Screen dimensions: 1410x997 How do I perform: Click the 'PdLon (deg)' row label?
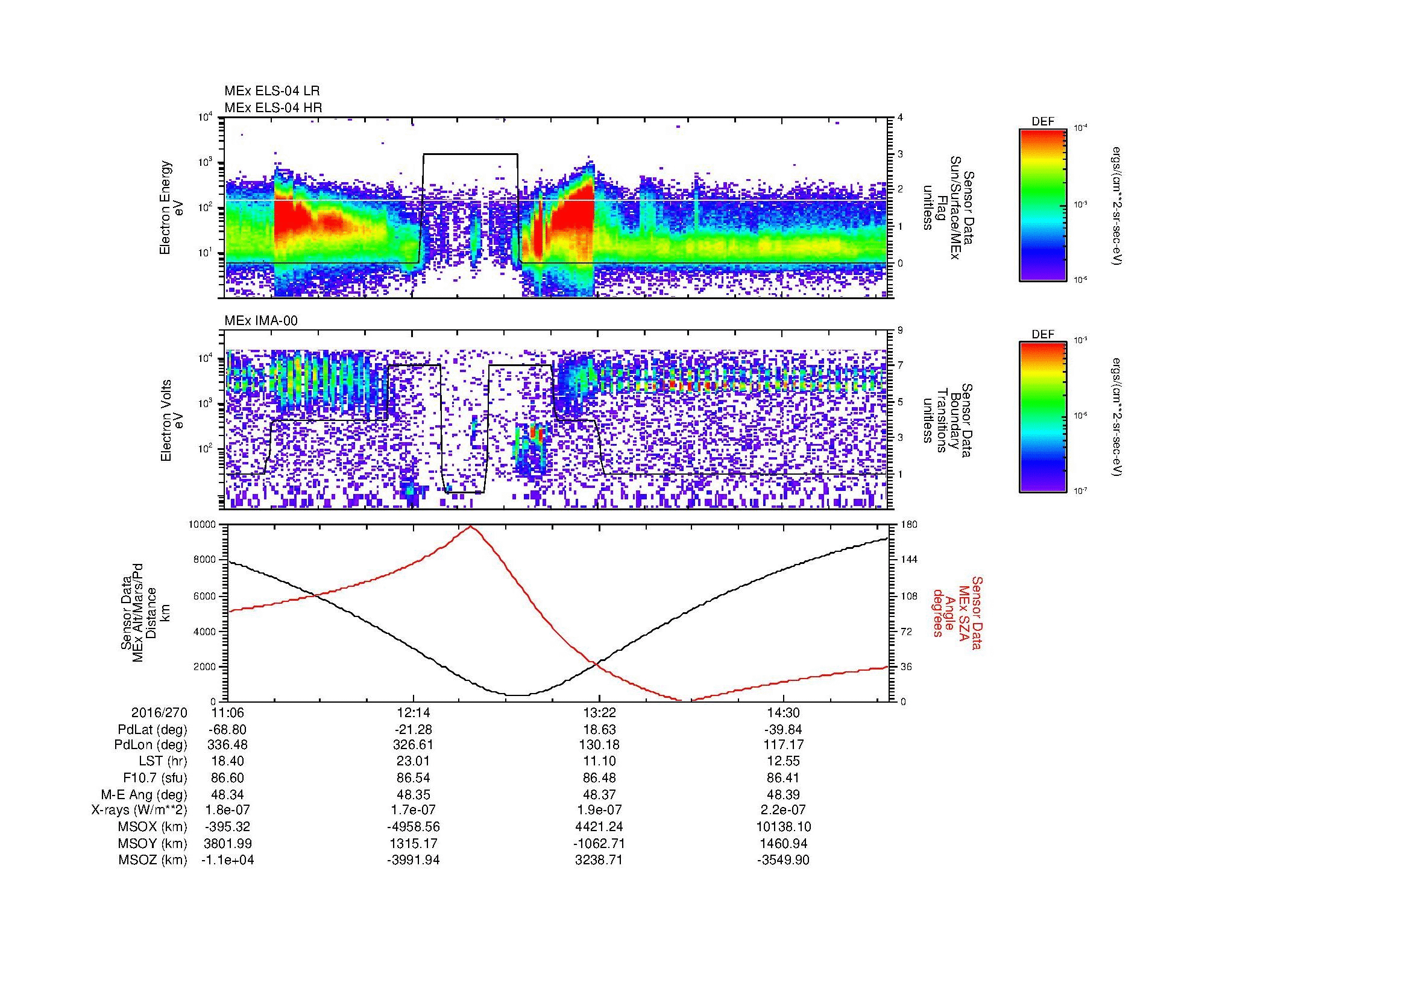152,745
